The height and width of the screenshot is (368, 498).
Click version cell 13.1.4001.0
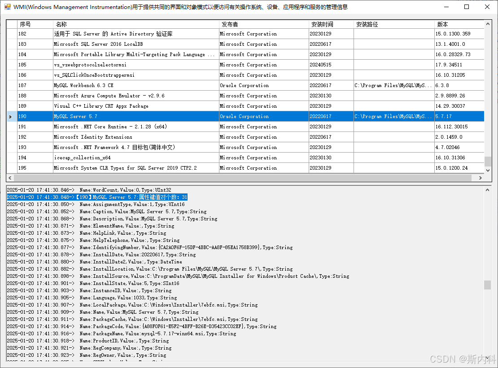coord(459,44)
